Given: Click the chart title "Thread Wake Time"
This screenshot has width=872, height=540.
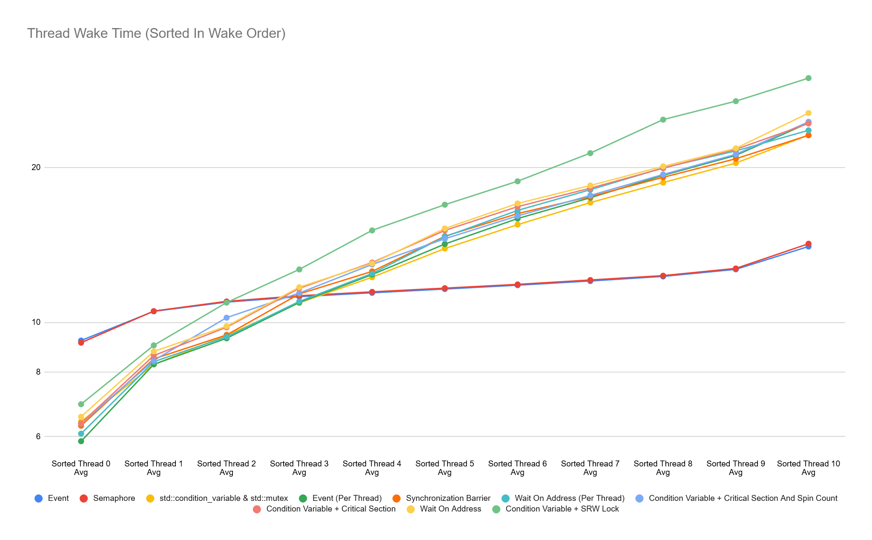Looking at the screenshot, I should point(156,33).
